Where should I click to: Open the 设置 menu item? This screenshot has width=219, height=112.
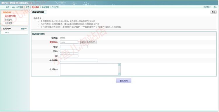coord(27,7)
